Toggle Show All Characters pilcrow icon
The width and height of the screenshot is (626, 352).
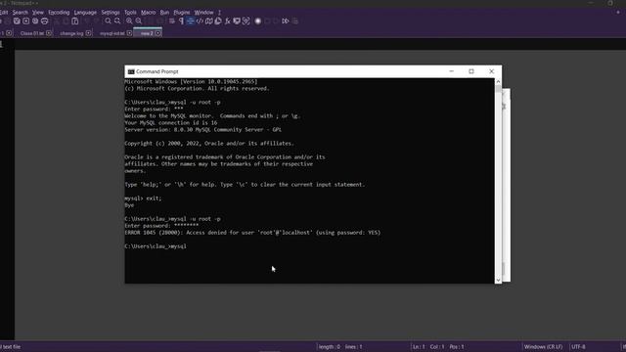coord(181,22)
